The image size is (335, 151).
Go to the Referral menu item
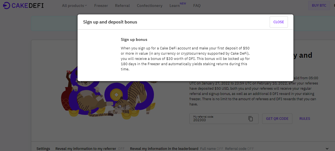coord(122,6)
